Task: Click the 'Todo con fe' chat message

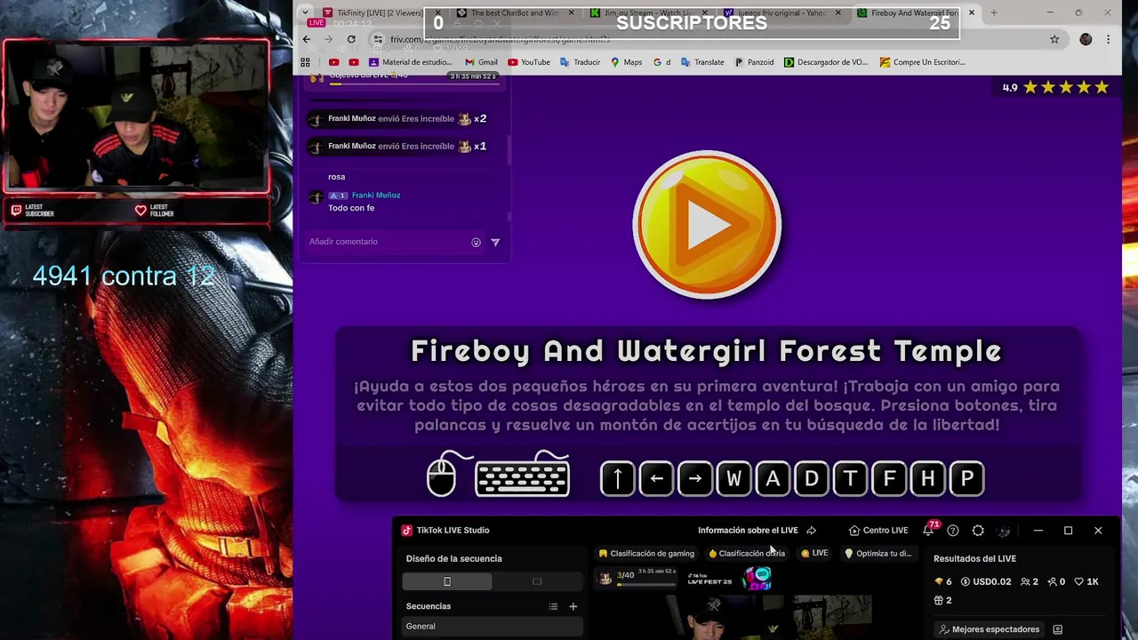Action: pyautogui.click(x=351, y=208)
